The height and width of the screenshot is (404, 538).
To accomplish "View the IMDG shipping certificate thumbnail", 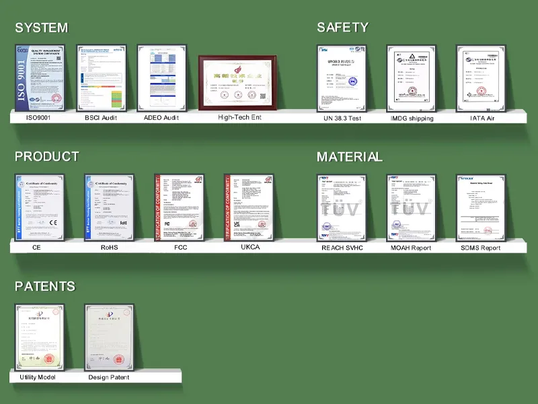I will [x=412, y=78].
